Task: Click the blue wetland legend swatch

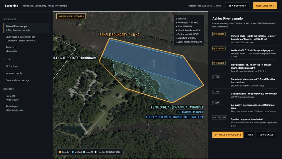Action: coord(73,152)
